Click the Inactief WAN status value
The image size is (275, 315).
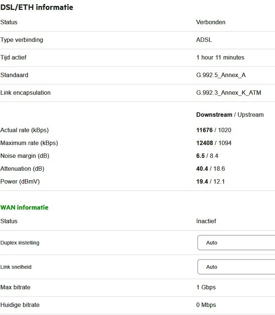[x=206, y=221]
